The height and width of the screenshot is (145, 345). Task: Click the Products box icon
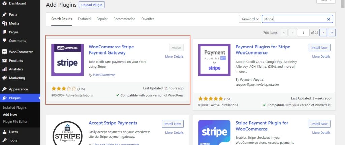pyautogui.click(x=4, y=61)
